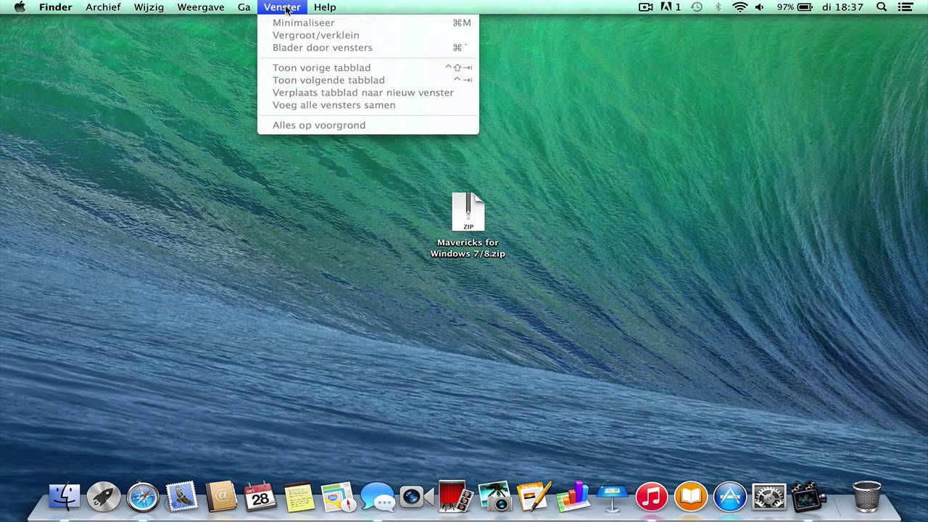Viewport: 928px width, 522px height.
Task: Open the Trash in the Dock
Action: 866,497
